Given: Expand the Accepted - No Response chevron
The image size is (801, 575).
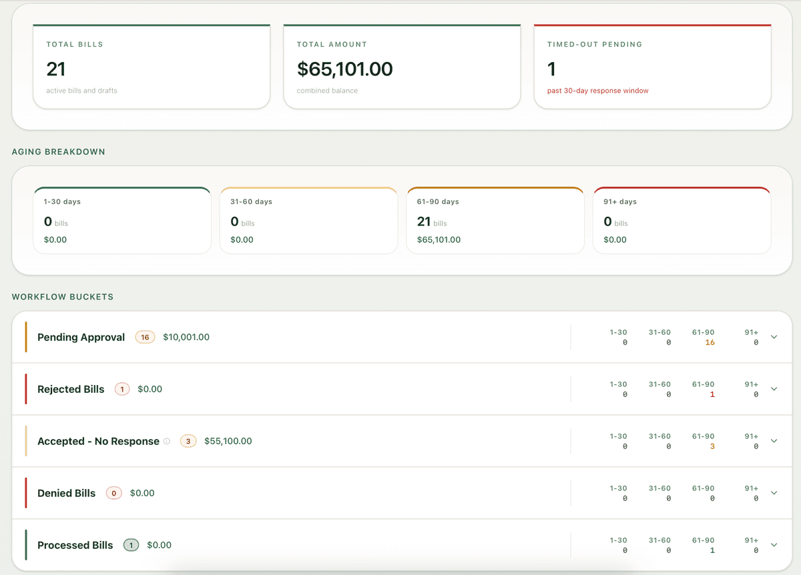Looking at the screenshot, I should [x=774, y=441].
